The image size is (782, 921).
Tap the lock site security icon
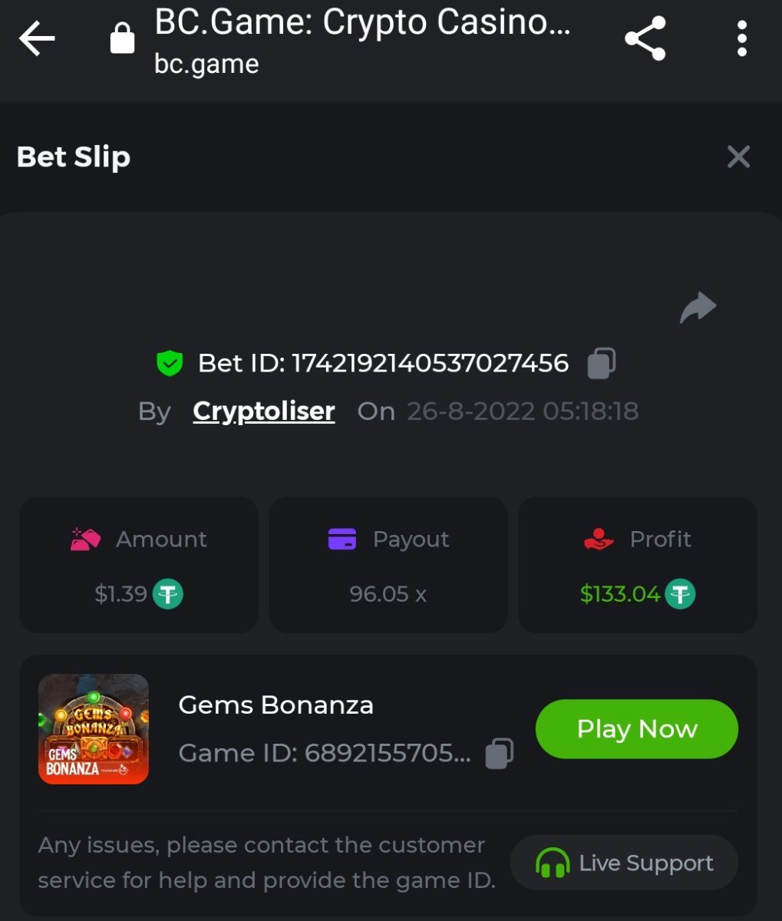tap(122, 38)
